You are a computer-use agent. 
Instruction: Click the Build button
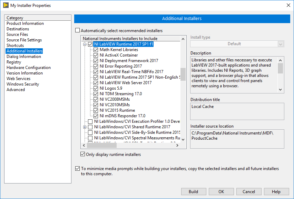click(x=194, y=191)
